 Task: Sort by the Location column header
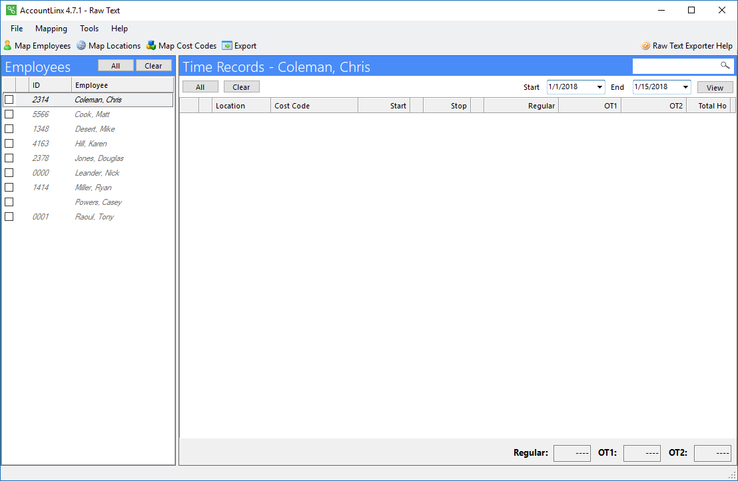point(241,106)
